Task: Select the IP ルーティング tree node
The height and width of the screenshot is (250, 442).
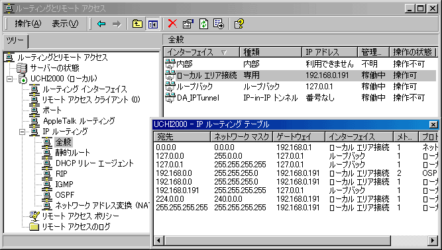Action: tap(65, 132)
